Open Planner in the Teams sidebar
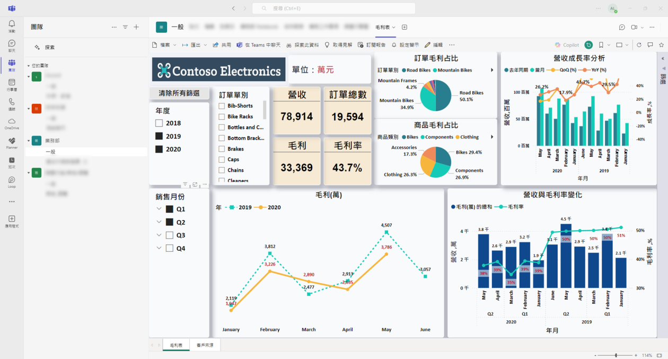668x359 pixels. pyautogui.click(x=12, y=142)
